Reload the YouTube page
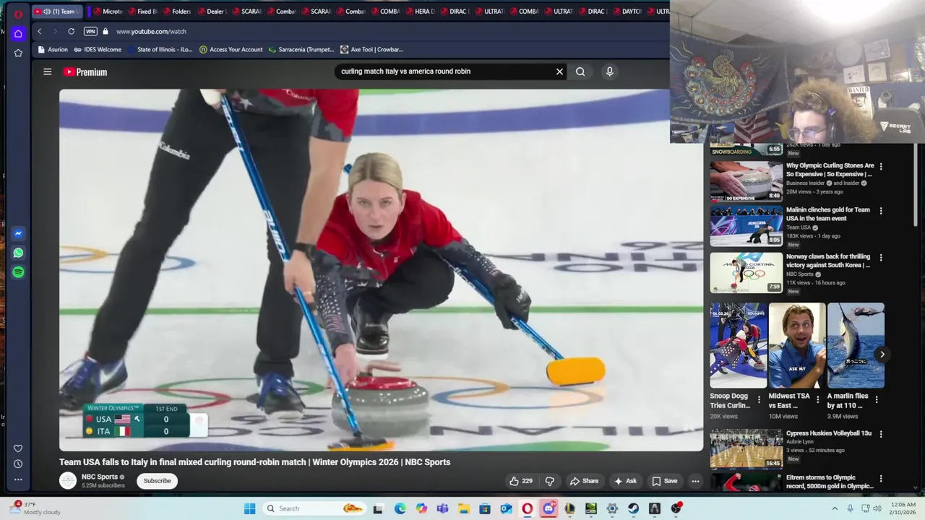The height and width of the screenshot is (520, 925). pyautogui.click(x=71, y=31)
